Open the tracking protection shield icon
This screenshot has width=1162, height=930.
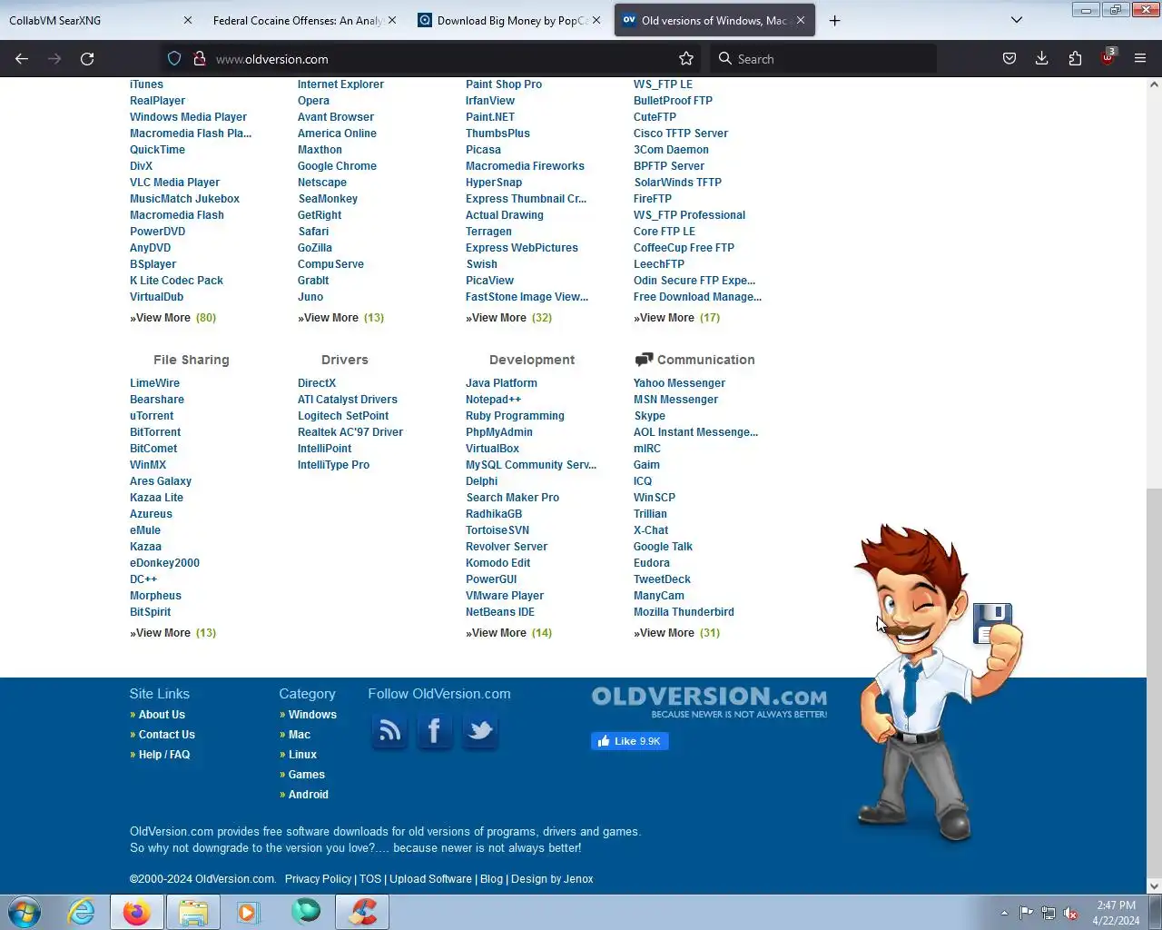tap(174, 59)
